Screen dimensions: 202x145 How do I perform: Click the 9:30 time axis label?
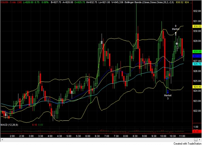click(x=154, y=136)
